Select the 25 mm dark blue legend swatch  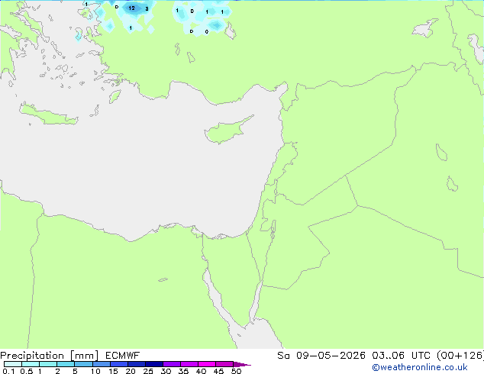[154, 364]
